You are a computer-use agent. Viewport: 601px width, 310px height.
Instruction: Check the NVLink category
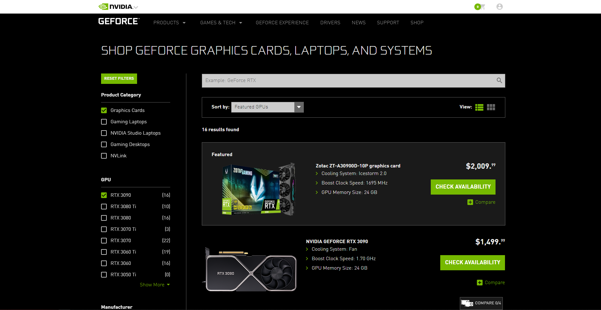(104, 156)
